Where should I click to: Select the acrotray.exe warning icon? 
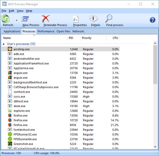[10, 49]
